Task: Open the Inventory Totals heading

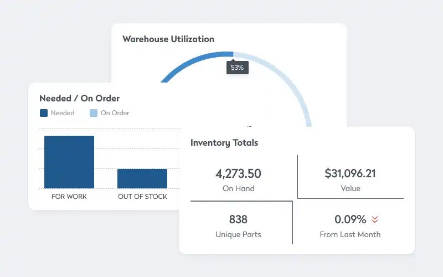Action: 224,142
